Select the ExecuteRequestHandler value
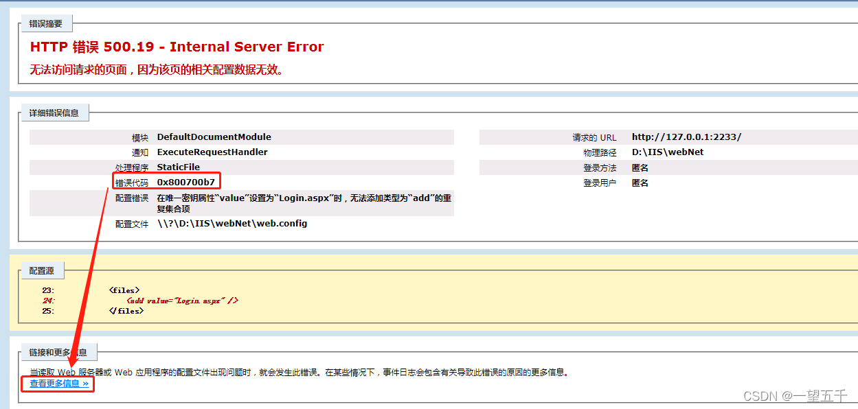Viewport: 858px width, 409px height. pyautogui.click(x=212, y=152)
